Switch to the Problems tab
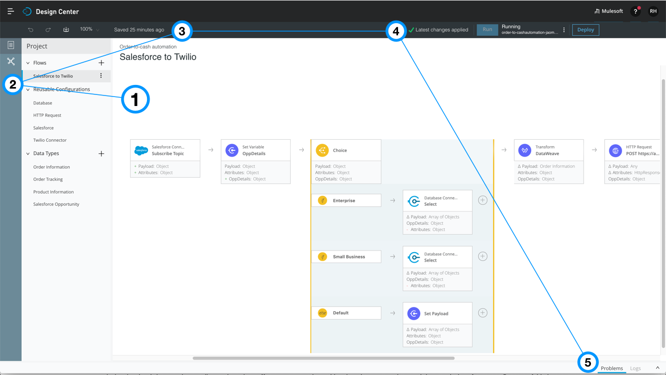Viewport: 666px width, 375px height. tap(612, 368)
